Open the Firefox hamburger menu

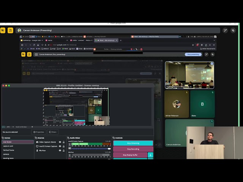[x=214, y=45]
